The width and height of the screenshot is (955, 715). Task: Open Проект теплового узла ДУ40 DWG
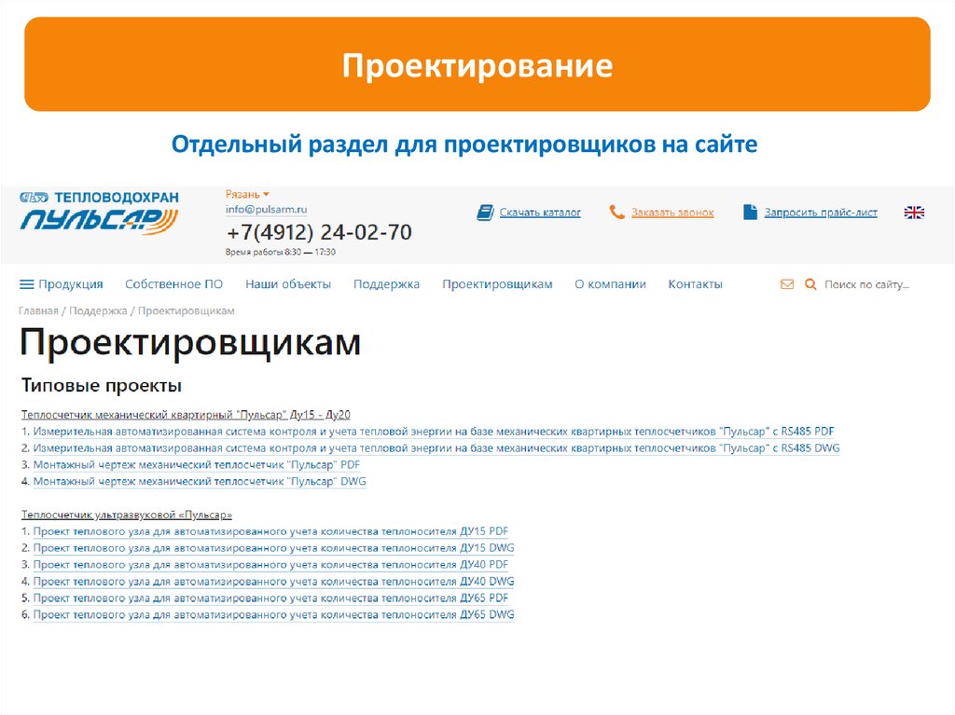273,581
